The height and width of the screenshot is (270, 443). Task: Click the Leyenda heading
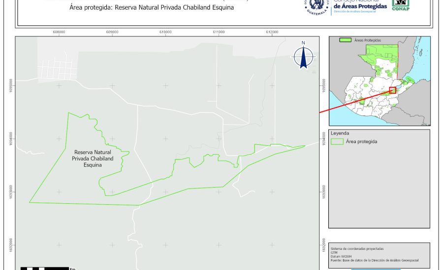coord(340,133)
